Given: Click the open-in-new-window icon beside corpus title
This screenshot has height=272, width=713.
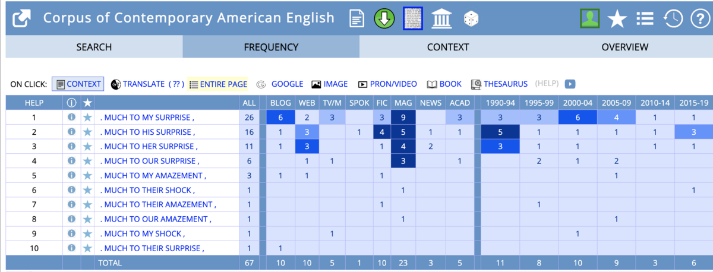Looking at the screenshot, I should (22, 18).
